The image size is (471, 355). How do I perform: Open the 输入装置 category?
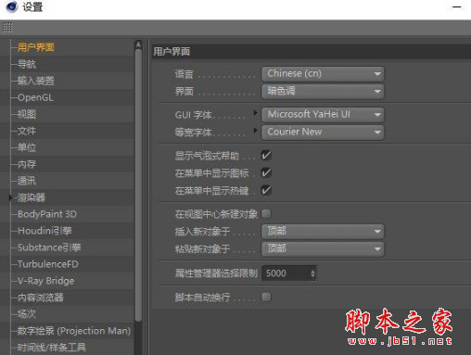[x=36, y=81]
